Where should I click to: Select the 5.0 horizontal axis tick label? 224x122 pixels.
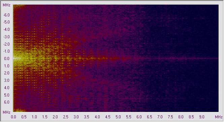click(x=118, y=117)
